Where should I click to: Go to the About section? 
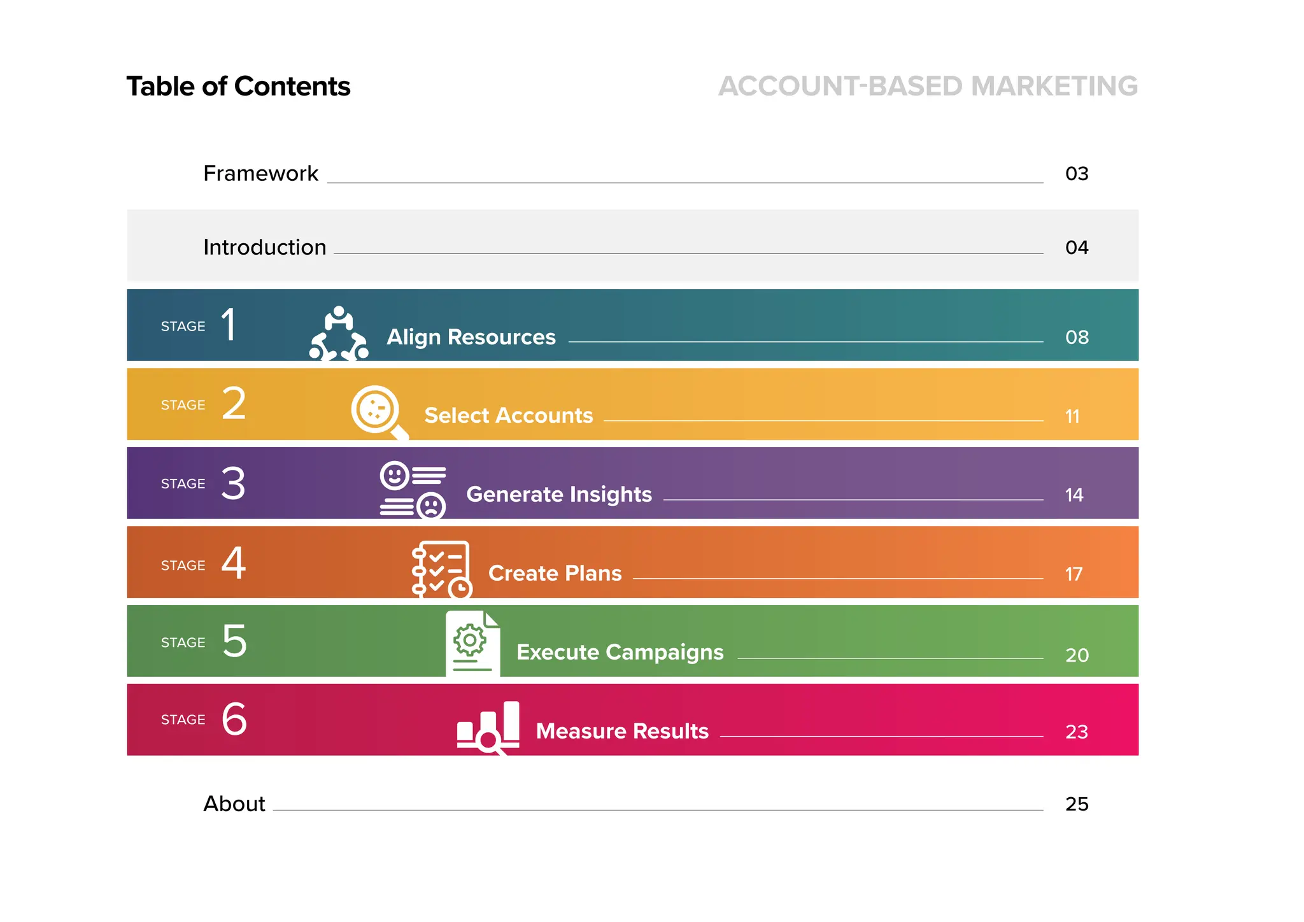(x=234, y=804)
